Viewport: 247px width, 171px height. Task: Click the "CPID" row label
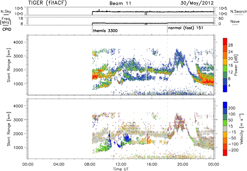click(x=7, y=29)
